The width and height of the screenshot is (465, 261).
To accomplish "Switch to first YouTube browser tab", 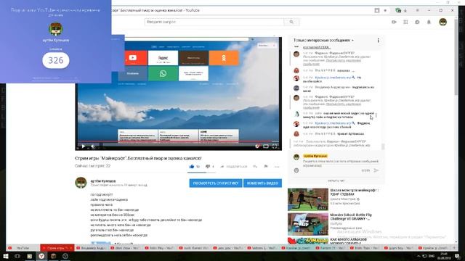I will (23, 248).
